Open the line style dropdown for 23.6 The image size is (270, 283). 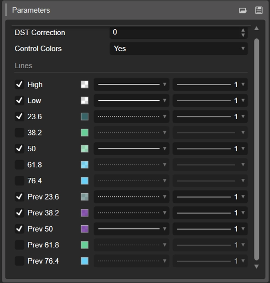(131, 116)
